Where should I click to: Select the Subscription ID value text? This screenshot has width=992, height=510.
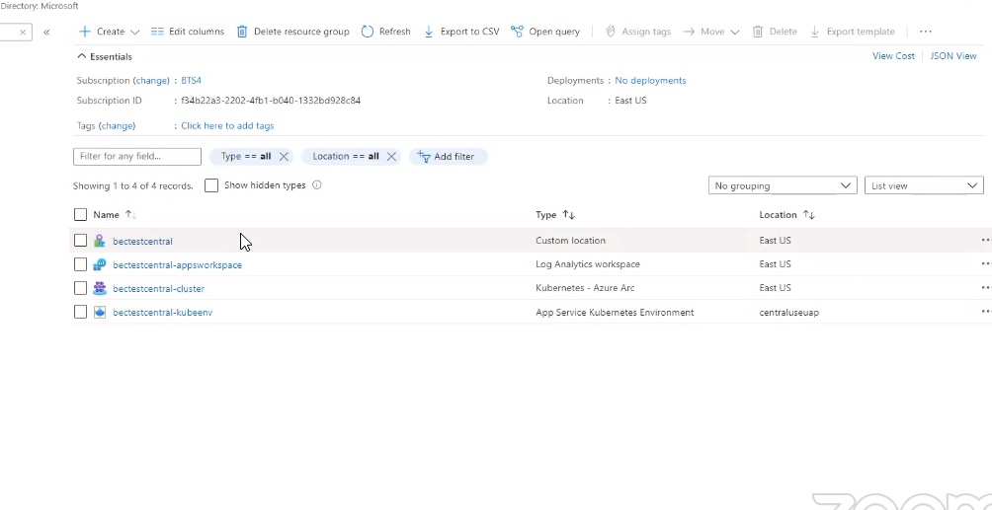click(271, 101)
